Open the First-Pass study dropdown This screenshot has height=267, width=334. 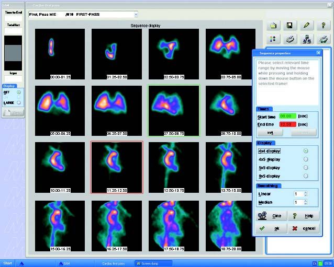coord(136,15)
